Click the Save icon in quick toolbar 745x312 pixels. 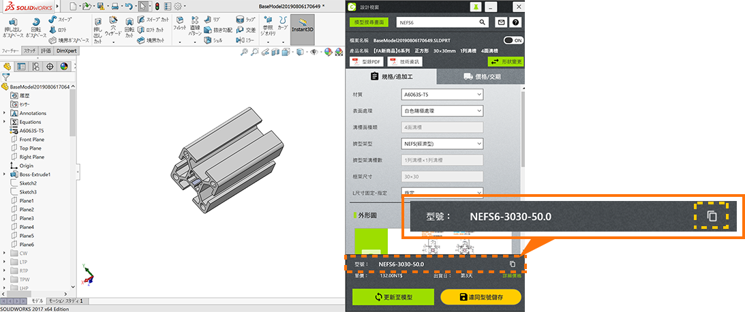click(x=100, y=6)
